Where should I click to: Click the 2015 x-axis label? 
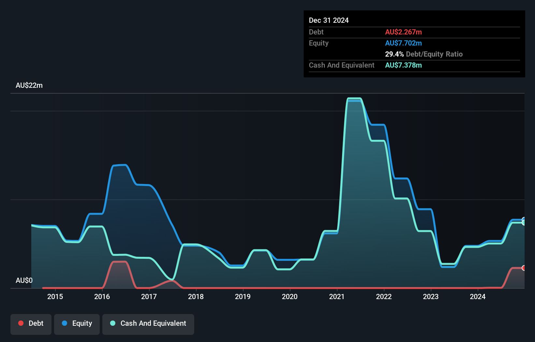click(x=55, y=296)
